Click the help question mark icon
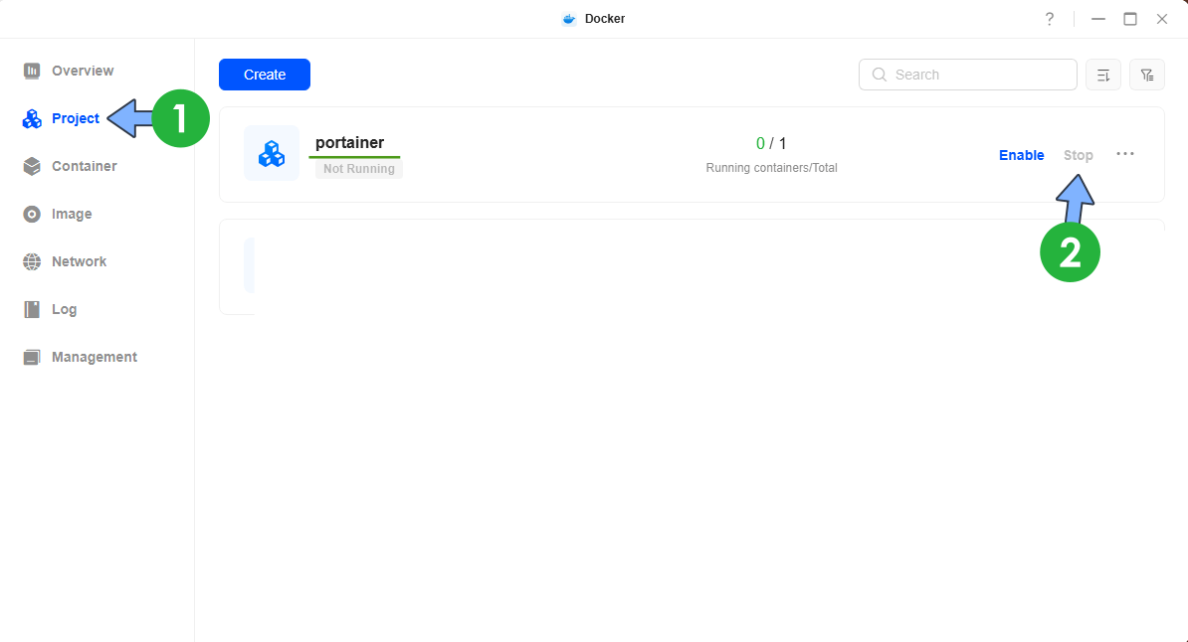Screen dimensions: 1188x642 [x=1049, y=18]
